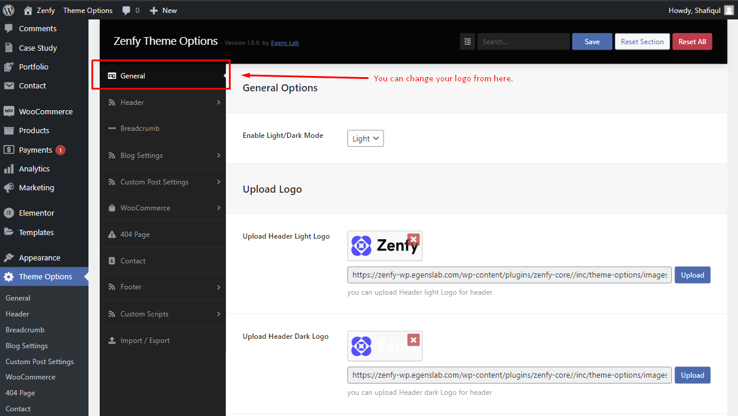
Task: Click the Reset All button
Action: (x=692, y=42)
